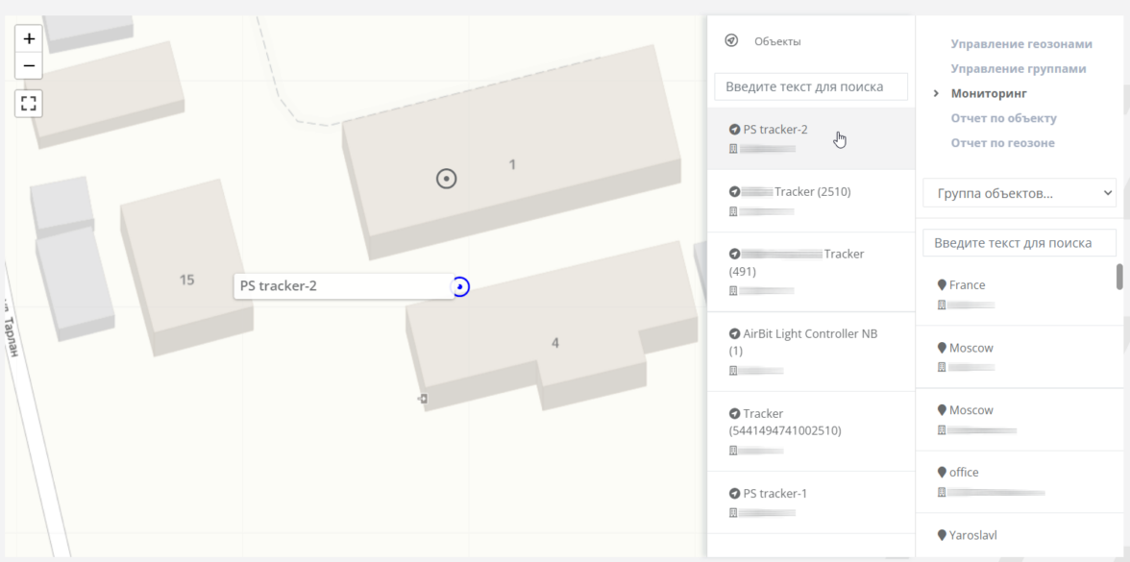Open Управление геозонами menu item
This screenshot has width=1130, height=562.
(1021, 44)
